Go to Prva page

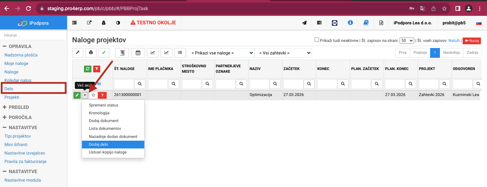pyautogui.click(x=402, y=53)
